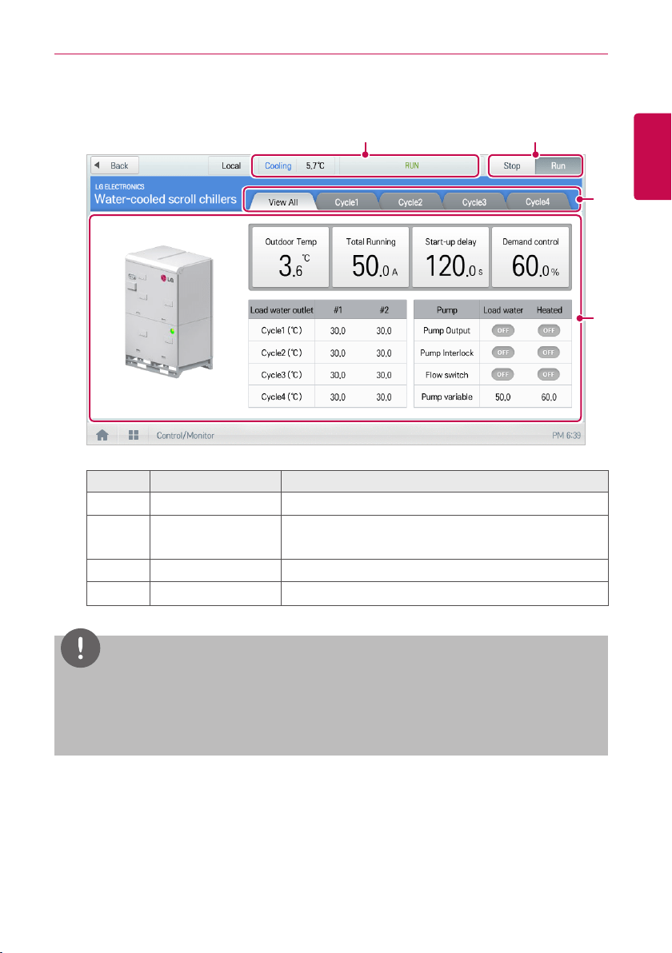Click the Stop button
The width and height of the screenshot is (672, 953).
tap(512, 165)
